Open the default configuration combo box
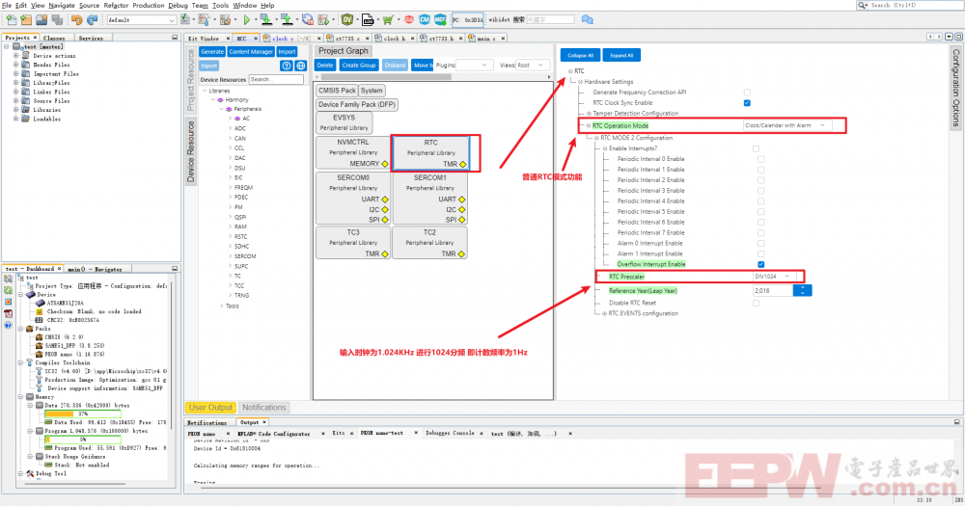Viewport: 965px width, 506px height. [142, 20]
